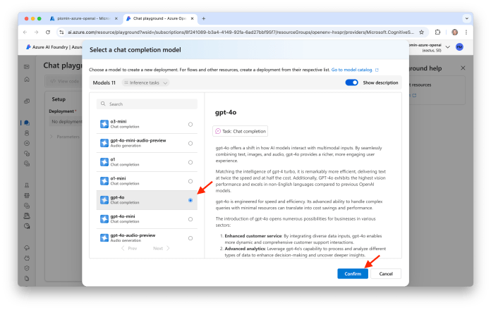Toggle the sidebar collapse icon
491x310 pixels.
[27, 67]
